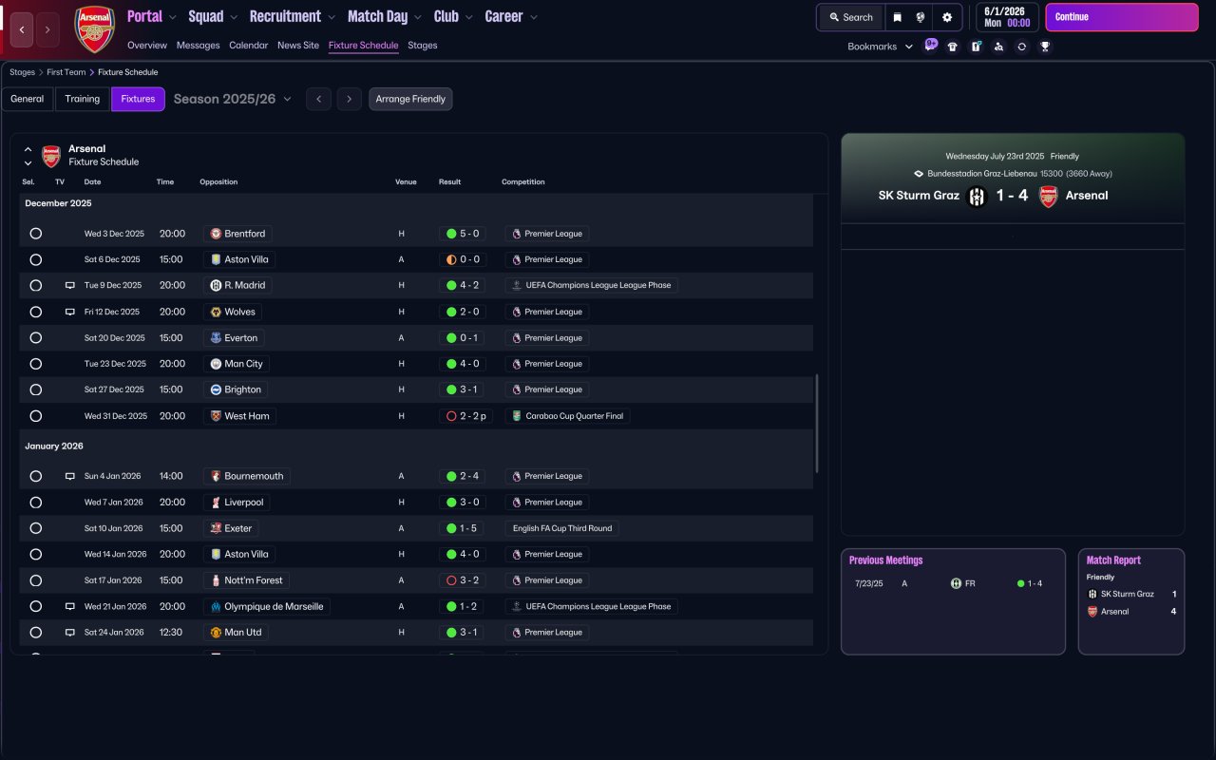1216x760 pixels.
Task: Click the tactics board icon in bookmarks bar
Action: 976,47
